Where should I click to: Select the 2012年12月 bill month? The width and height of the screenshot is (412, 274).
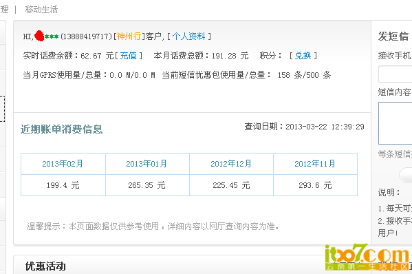click(x=231, y=164)
